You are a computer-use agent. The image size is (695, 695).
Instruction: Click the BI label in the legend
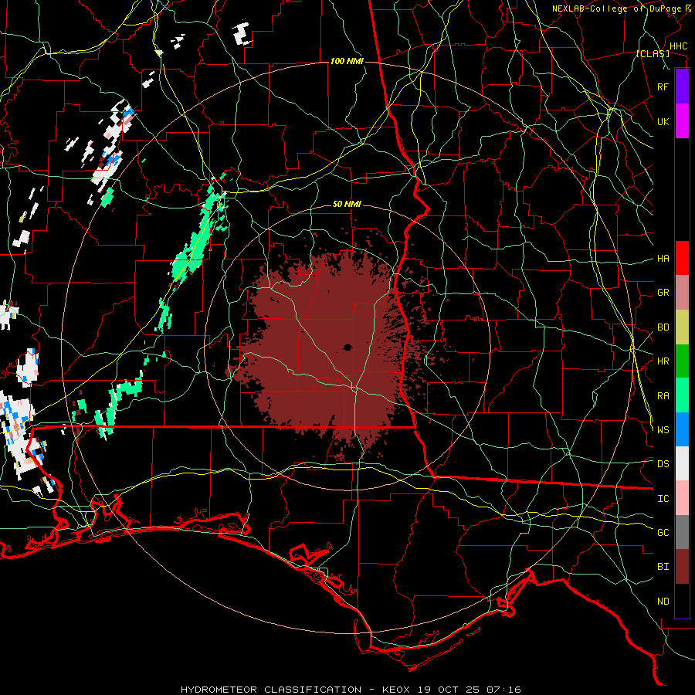pos(663,567)
